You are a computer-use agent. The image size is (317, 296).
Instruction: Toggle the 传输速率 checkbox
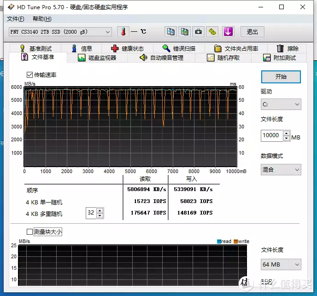29,75
